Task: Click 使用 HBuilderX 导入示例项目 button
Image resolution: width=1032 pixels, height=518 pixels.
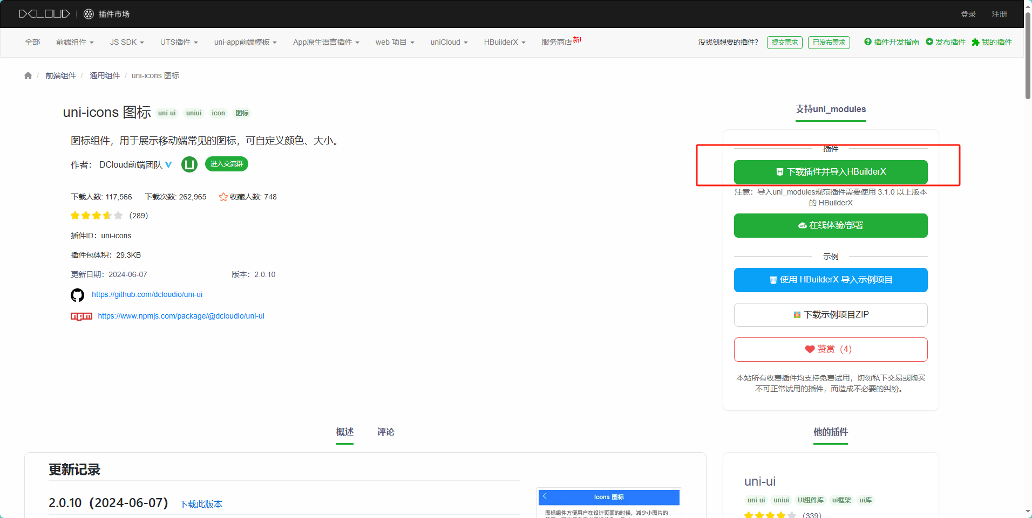Action: tap(831, 280)
